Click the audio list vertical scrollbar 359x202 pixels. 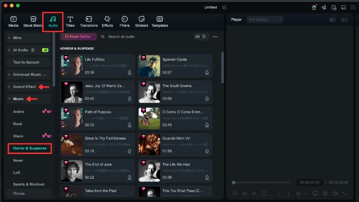[222, 68]
